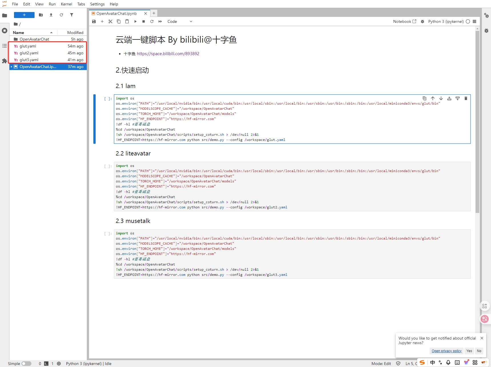Click the notebook vertical scrollbar
491x367 pixels.
pos(477,121)
